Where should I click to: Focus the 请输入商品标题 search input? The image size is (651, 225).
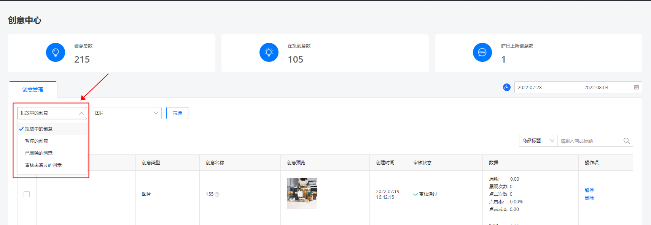click(589, 141)
